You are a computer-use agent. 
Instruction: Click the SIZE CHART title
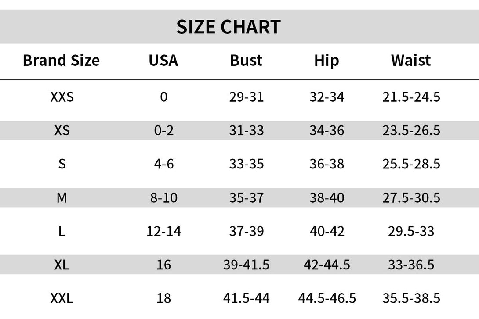tap(228, 27)
